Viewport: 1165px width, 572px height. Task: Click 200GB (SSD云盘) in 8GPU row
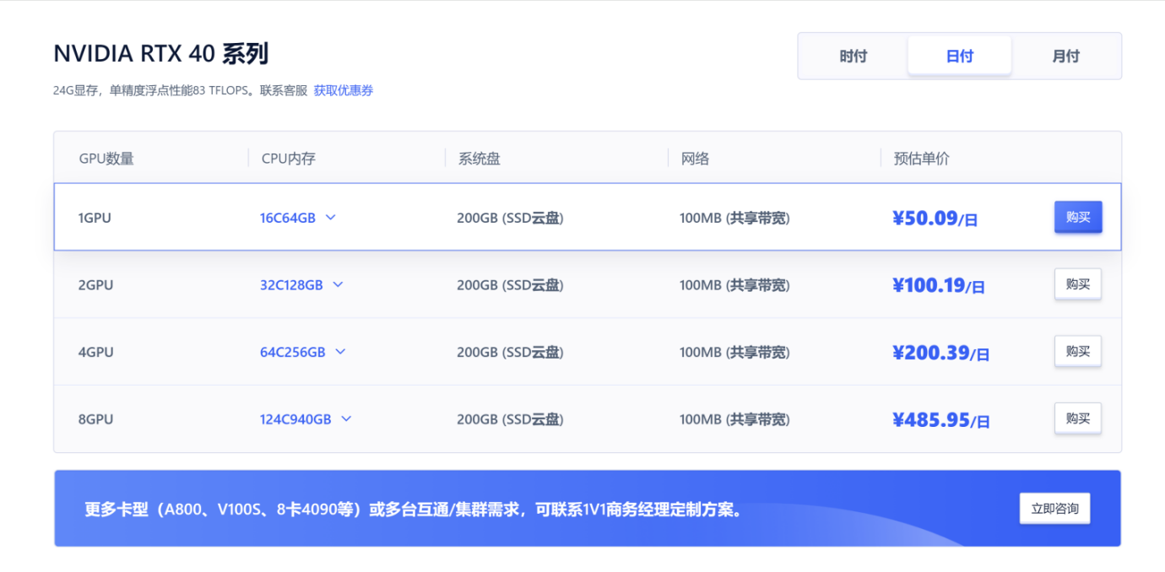click(510, 419)
